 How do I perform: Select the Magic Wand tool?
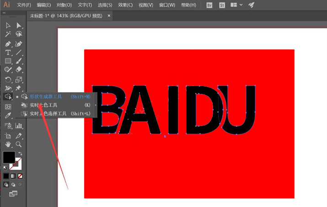click(x=8, y=34)
